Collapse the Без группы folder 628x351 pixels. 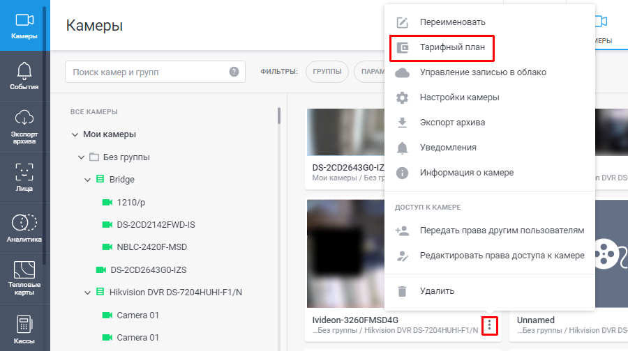tap(81, 157)
